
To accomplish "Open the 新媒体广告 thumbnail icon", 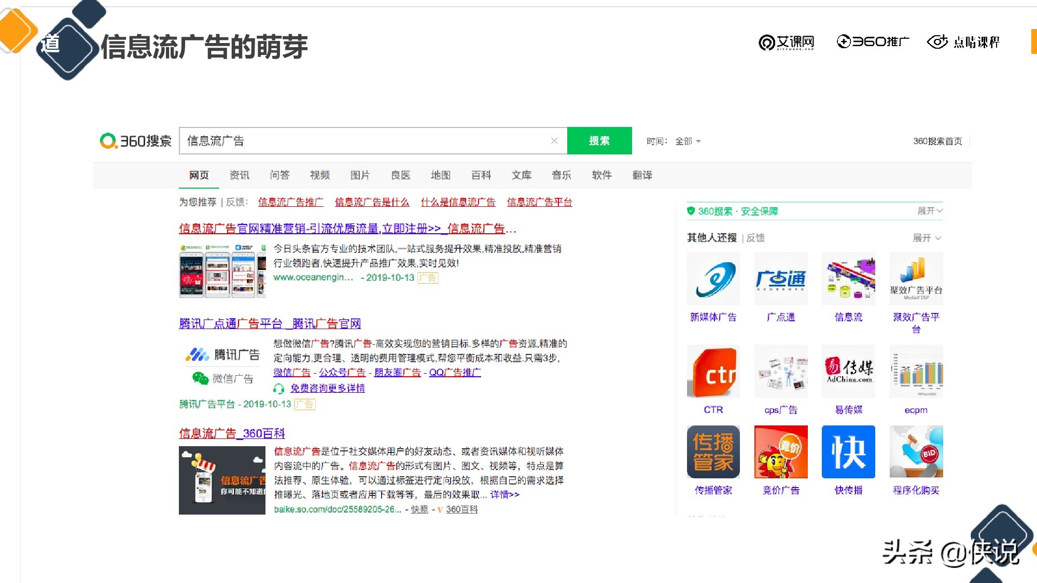I will (713, 278).
